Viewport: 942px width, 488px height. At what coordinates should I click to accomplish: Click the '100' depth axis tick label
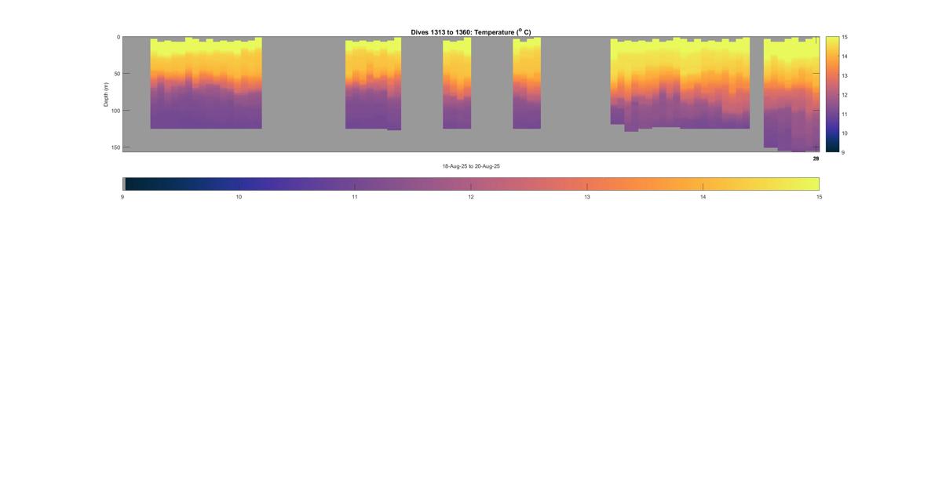pyautogui.click(x=115, y=111)
